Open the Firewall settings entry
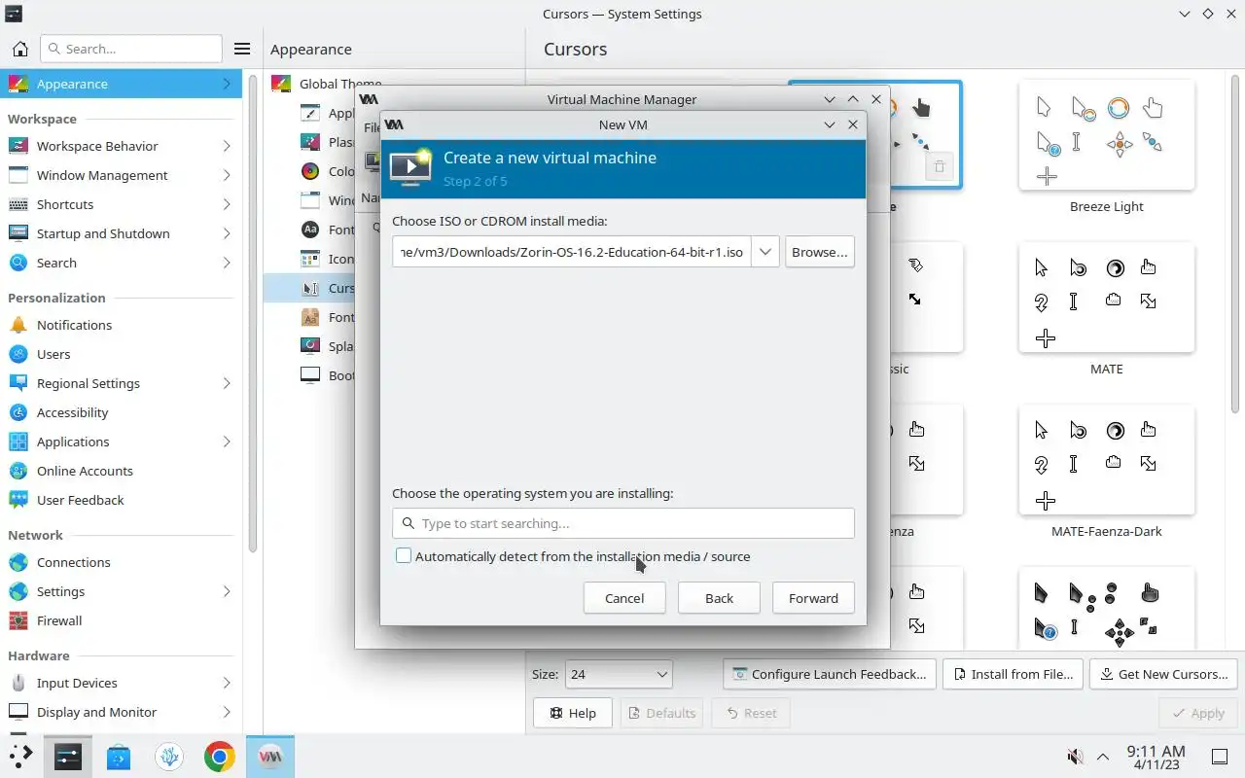 (122, 620)
